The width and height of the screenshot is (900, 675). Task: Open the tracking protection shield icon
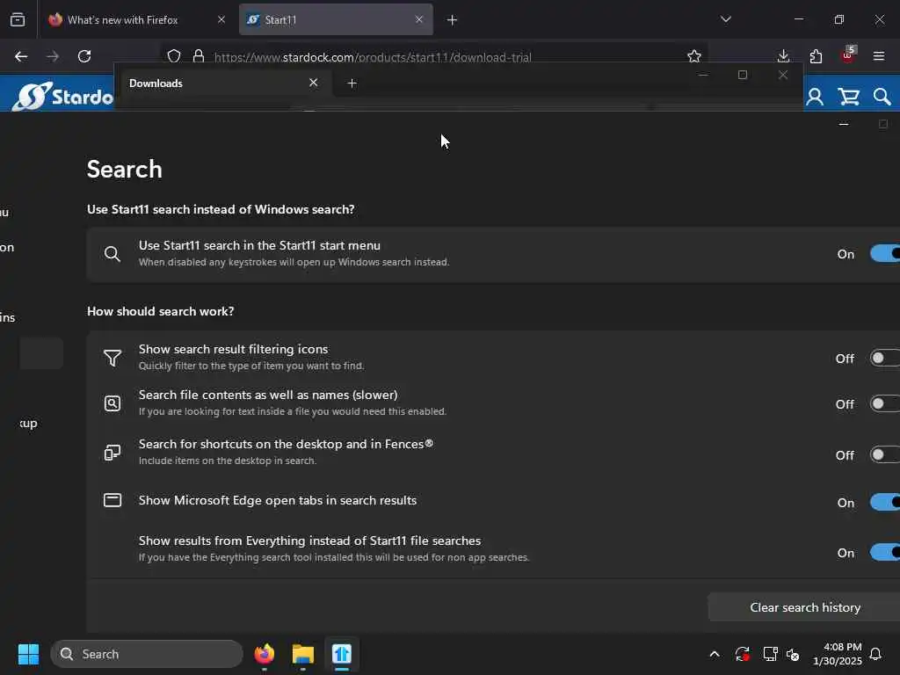coord(174,56)
